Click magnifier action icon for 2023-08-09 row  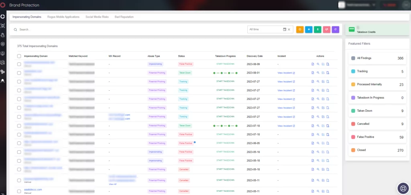click(318, 64)
